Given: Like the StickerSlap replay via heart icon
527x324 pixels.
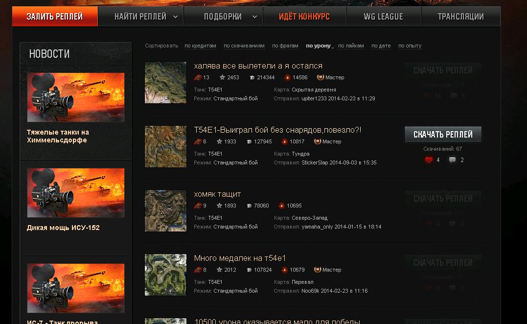Looking at the screenshot, I should pos(429,160).
